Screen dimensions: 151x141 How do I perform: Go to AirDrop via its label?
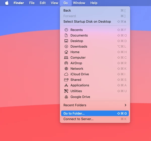[x=76, y=63]
